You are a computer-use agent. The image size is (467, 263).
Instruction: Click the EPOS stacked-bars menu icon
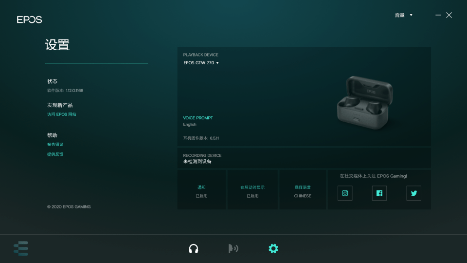tap(21, 248)
